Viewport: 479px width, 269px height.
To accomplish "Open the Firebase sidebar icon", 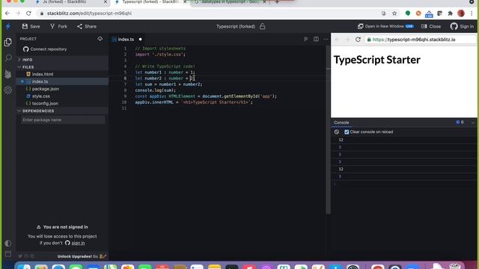I will point(8,74).
